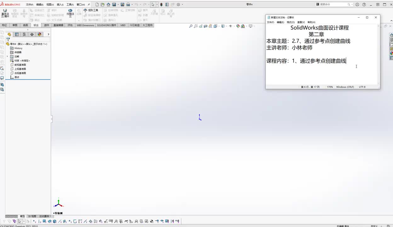This screenshot has width=393, height=227.
Task: Click the Open file folder icon
Action: [x=103, y=5]
